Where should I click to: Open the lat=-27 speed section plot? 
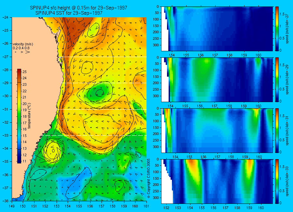217,29
